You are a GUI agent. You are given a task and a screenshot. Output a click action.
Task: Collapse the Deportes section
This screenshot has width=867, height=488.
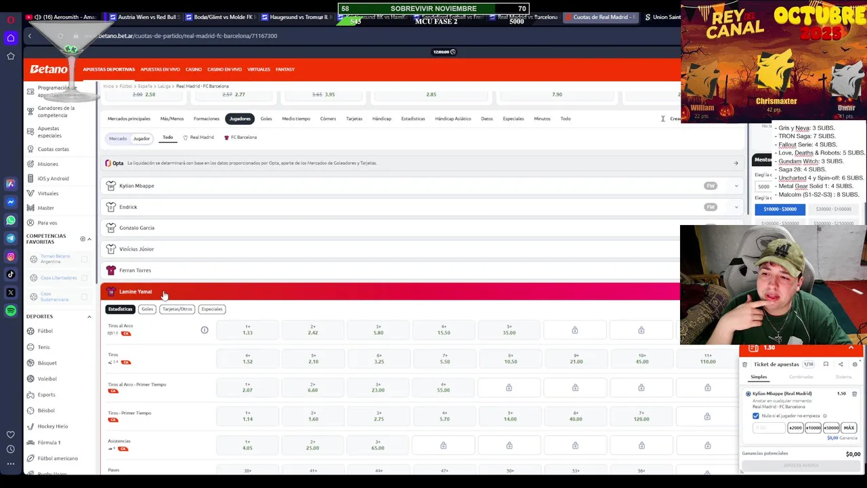coord(89,317)
